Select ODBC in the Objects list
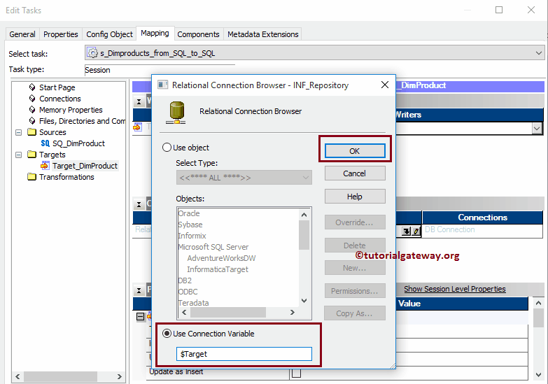The width and height of the screenshot is (548, 384). click(188, 292)
